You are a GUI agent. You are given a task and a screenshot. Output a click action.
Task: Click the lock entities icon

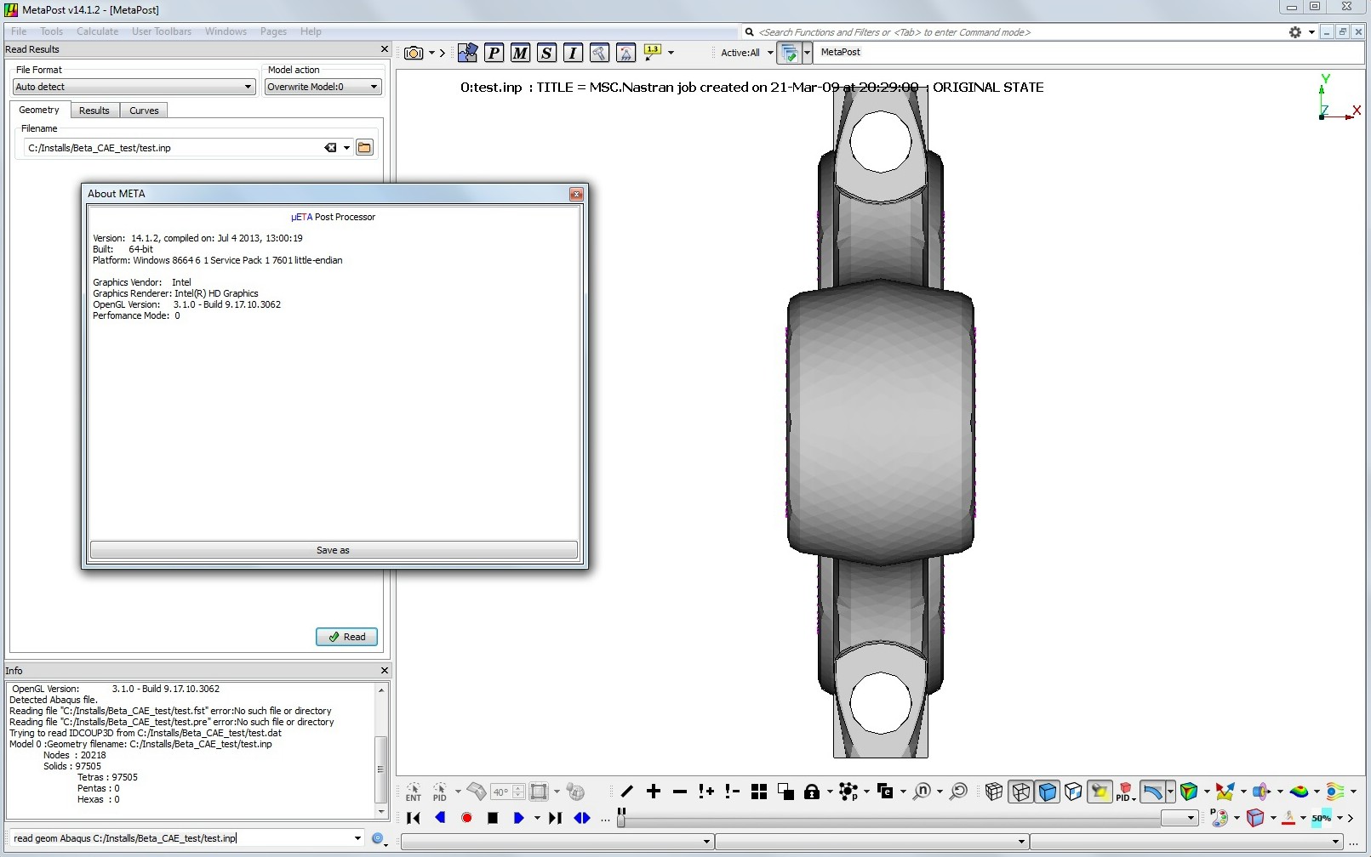[814, 792]
